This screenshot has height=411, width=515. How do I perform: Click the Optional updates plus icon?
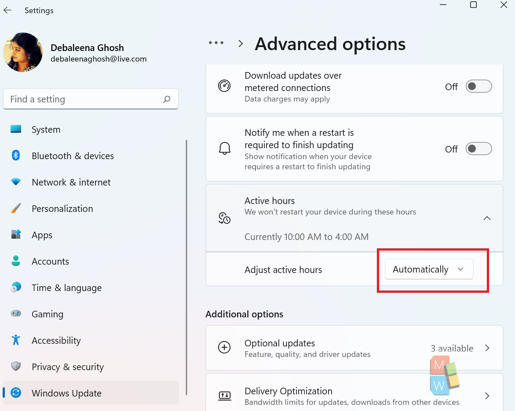(x=224, y=347)
